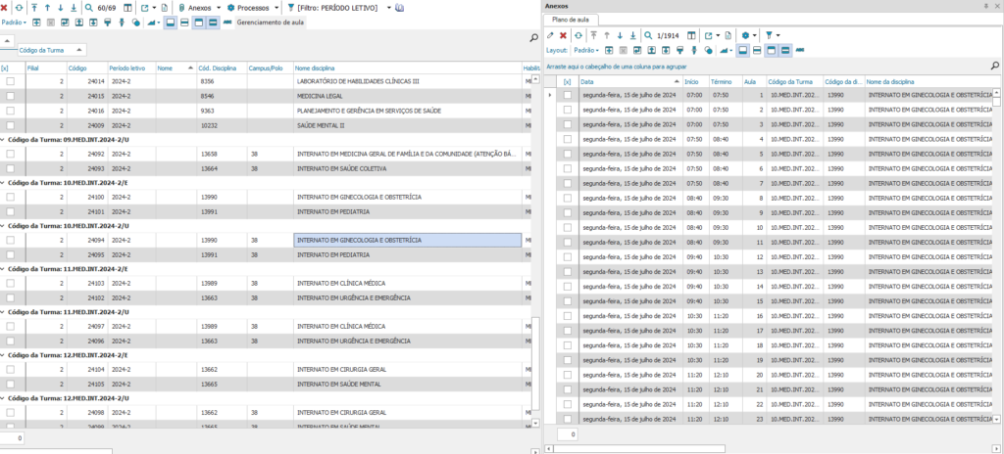Click the edit pencil icon in the Anexos panel
Image resolution: width=1004 pixels, height=454 pixels.
pos(549,35)
